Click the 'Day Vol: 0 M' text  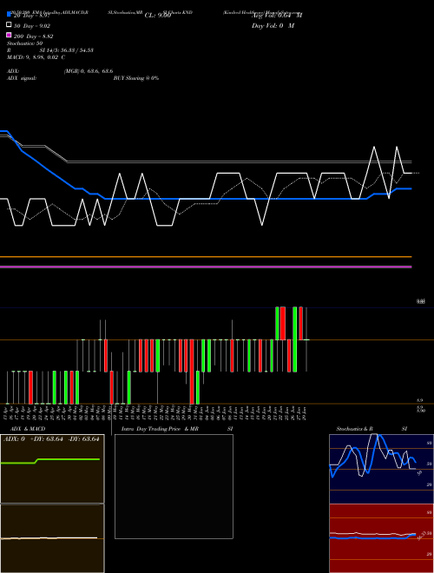[x=273, y=25]
